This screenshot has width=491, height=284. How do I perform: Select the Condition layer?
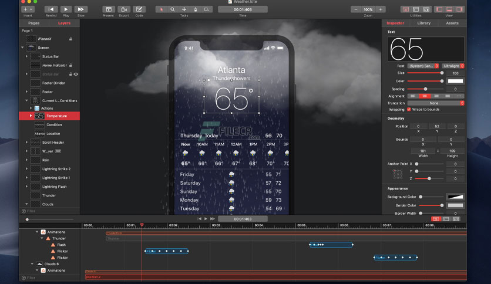(x=49, y=125)
